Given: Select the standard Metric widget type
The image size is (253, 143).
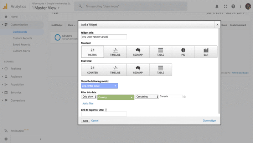Looking at the screenshot, I should pyautogui.click(x=92, y=52).
